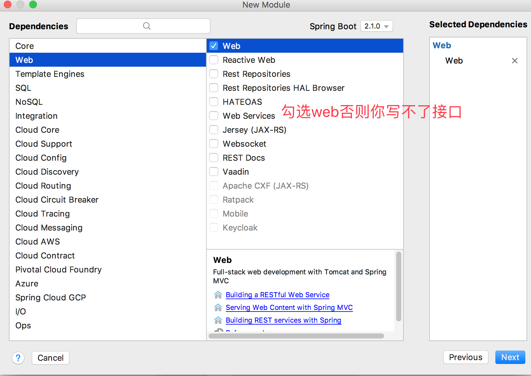The height and width of the screenshot is (376, 531).
Task: Select the Cloud Contract category
Action: [x=108, y=256]
